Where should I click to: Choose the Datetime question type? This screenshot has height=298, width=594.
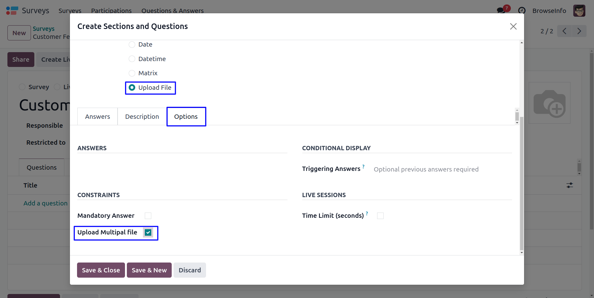click(x=132, y=59)
